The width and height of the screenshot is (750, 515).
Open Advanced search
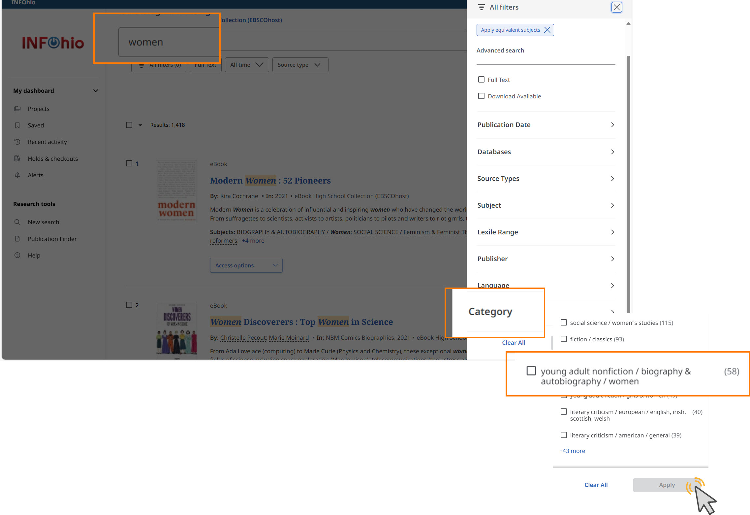[500, 51]
